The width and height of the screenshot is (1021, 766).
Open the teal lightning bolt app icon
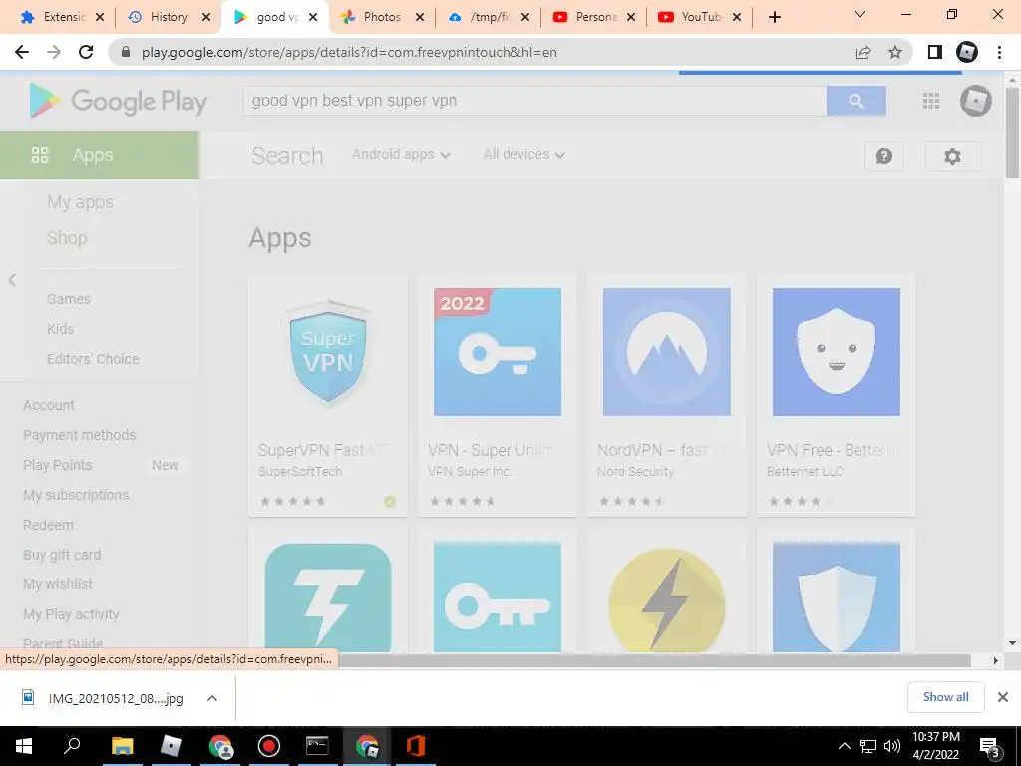[x=328, y=597]
